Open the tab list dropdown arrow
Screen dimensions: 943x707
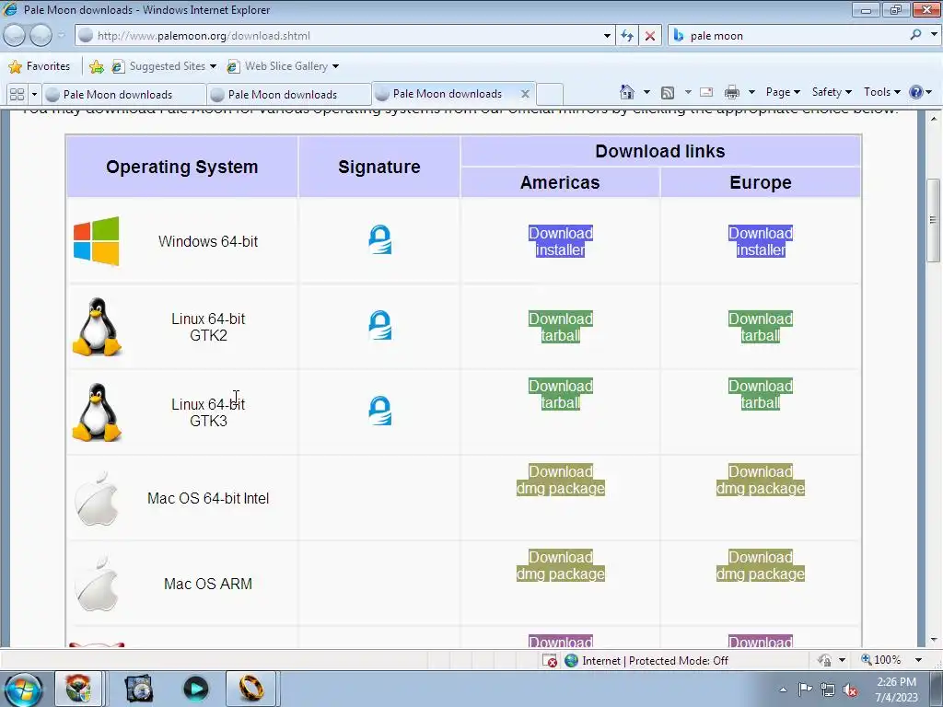coord(34,95)
